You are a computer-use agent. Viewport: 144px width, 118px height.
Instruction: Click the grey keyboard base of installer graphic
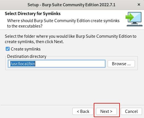click(135, 25)
